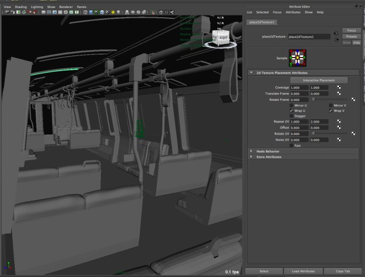
Task: Collapse the 2d Texture Placement Attributes section
Action: click(252, 73)
